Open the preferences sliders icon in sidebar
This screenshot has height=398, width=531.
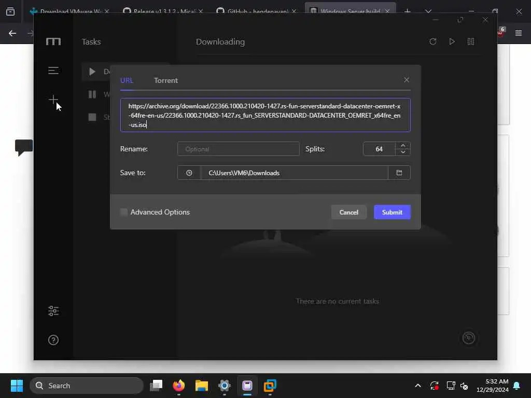pyautogui.click(x=53, y=311)
